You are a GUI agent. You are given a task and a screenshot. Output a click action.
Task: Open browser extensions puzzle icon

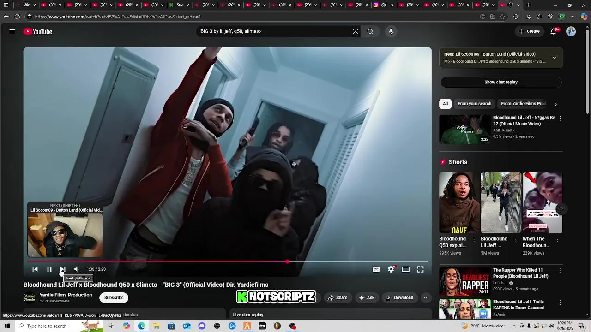(x=516, y=17)
